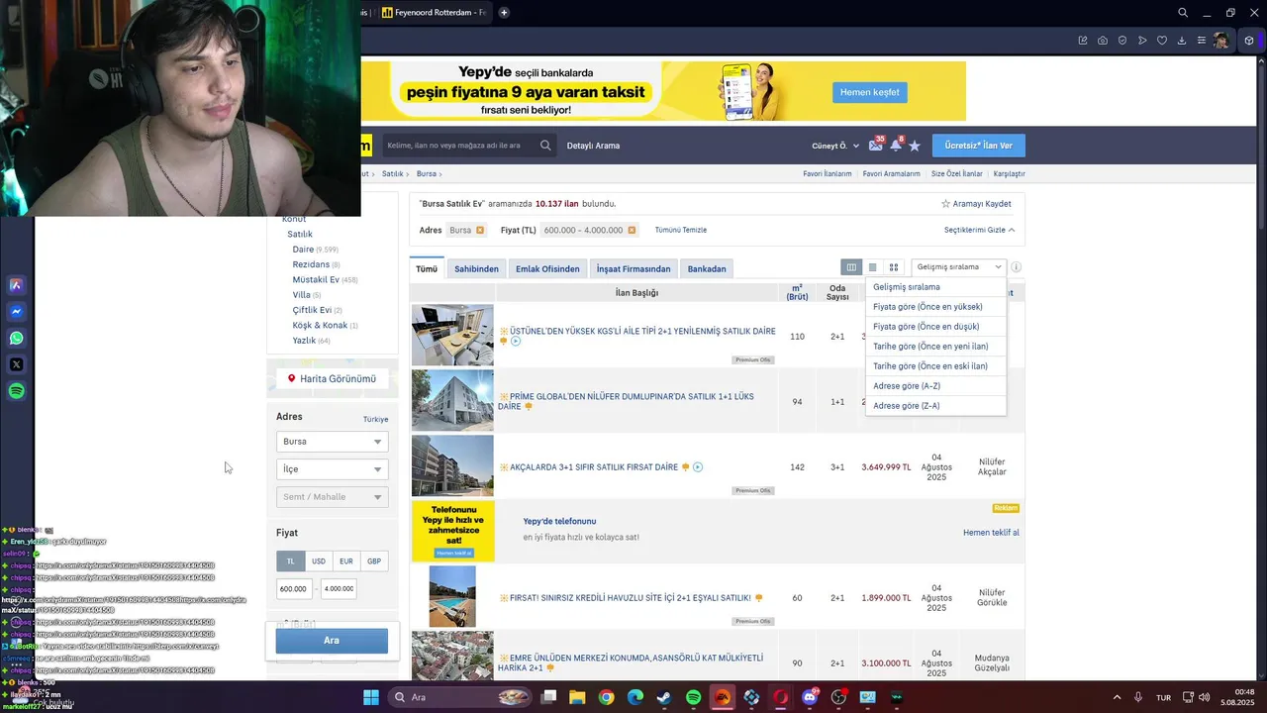Select USD currency toggle
The image size is (1267, 713).
click(x=319, y=560)
